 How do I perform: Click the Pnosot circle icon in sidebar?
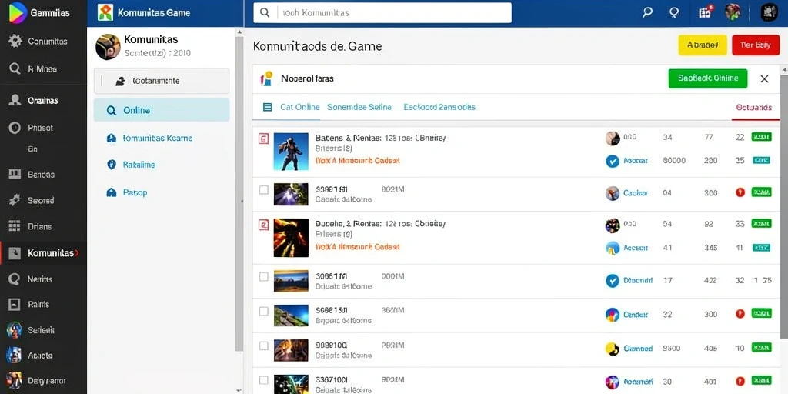click(15, 128)
